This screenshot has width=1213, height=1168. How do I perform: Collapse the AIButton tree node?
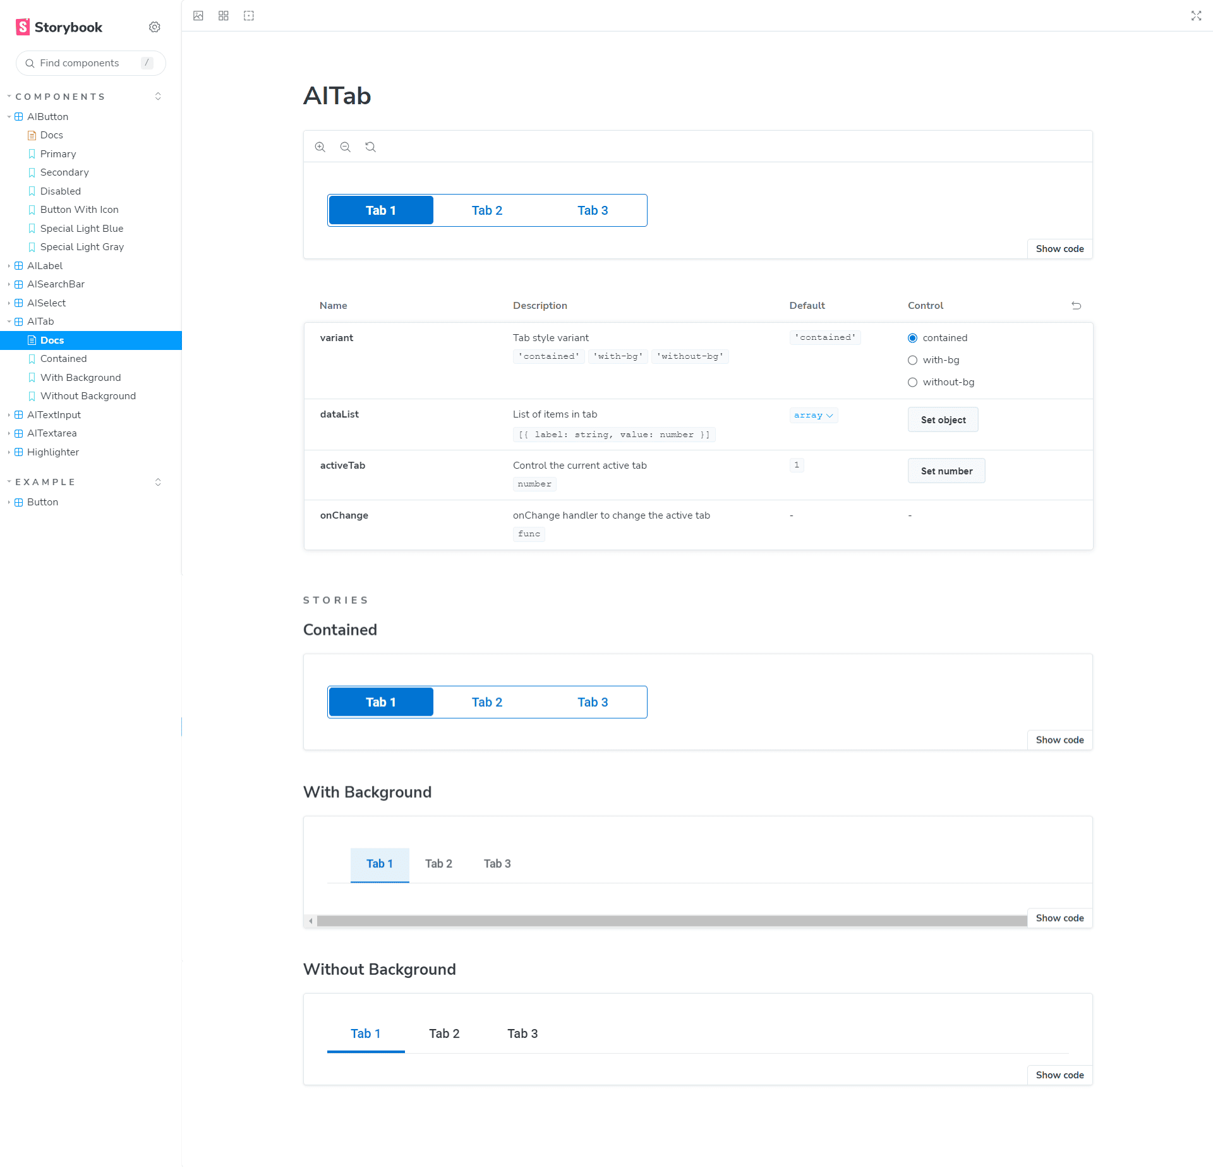pos(9,117)
